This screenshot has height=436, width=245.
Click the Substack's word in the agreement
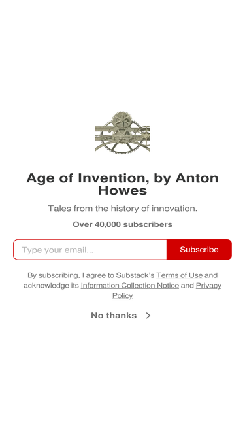pyautogui.click(x=135, y=275)
